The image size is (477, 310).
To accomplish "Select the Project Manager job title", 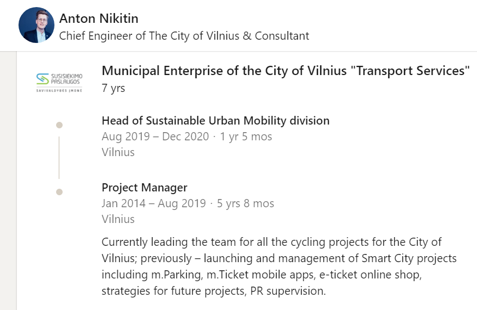I will [144, 188].
